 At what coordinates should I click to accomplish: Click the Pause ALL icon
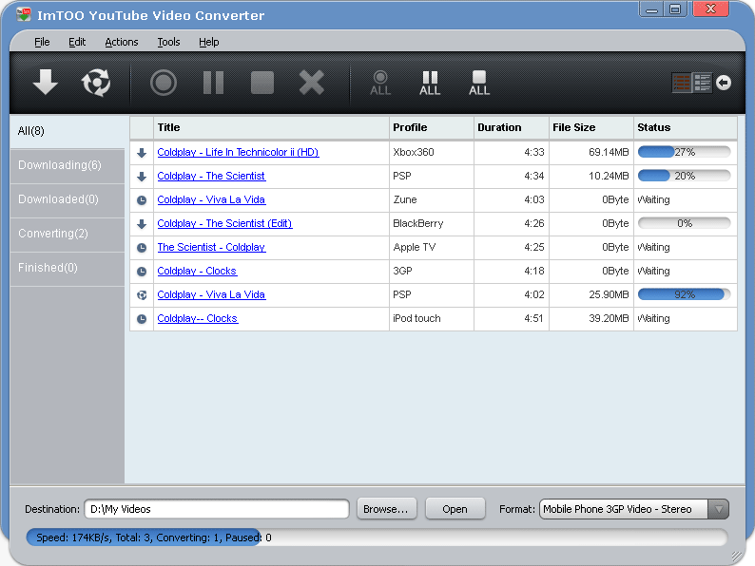pos(430,84)
